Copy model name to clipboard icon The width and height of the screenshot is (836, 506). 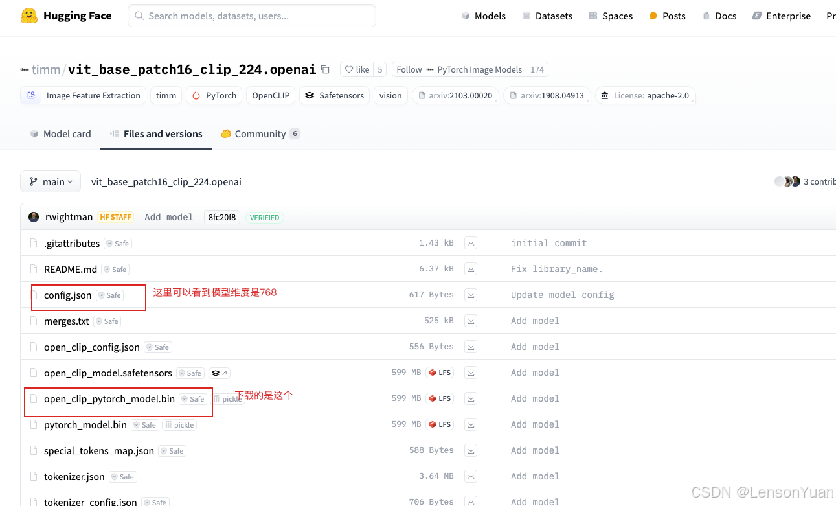pyautogui.click(x=326, y=70)
